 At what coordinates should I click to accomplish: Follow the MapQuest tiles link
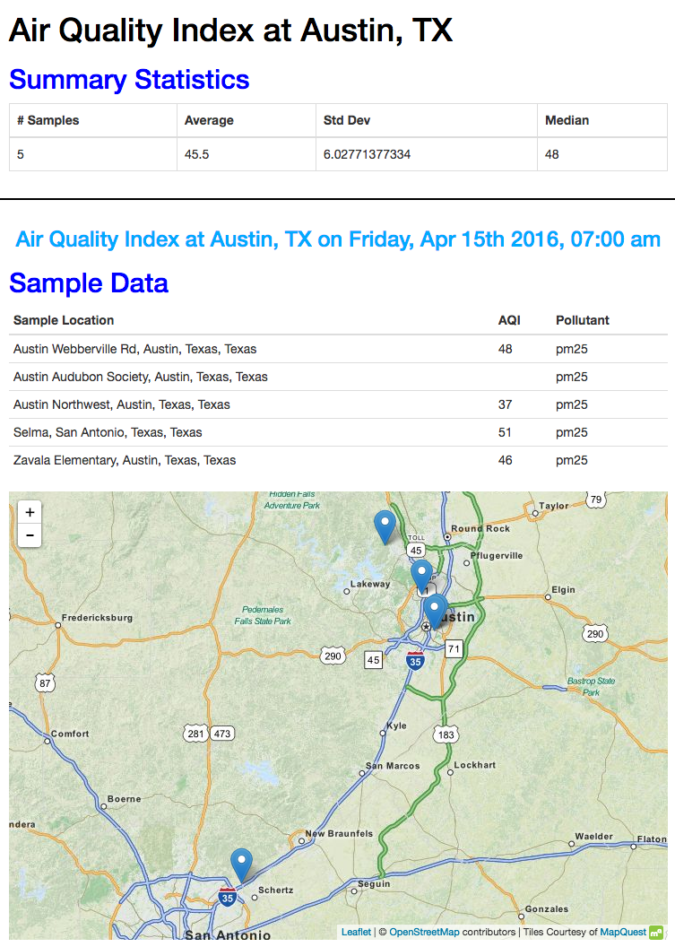622,932
